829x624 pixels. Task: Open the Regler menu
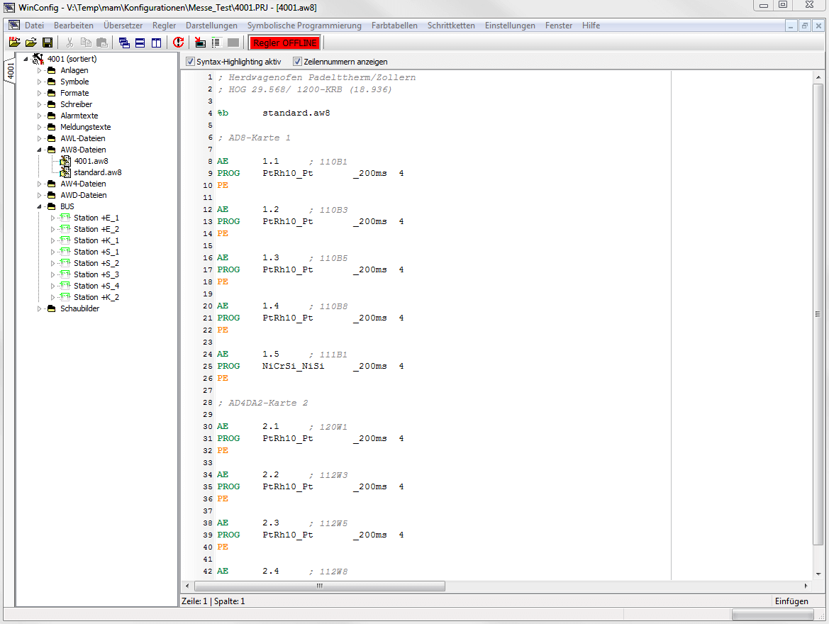point(164,26)
